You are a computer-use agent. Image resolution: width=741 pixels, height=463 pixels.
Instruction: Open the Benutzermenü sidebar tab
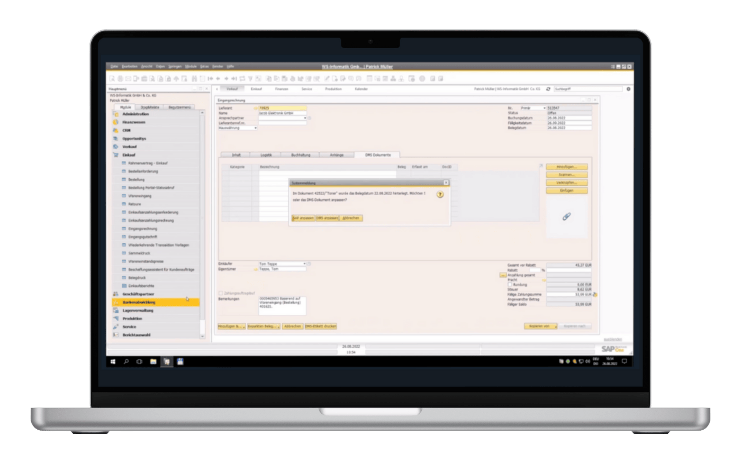(x=179, y=107)
